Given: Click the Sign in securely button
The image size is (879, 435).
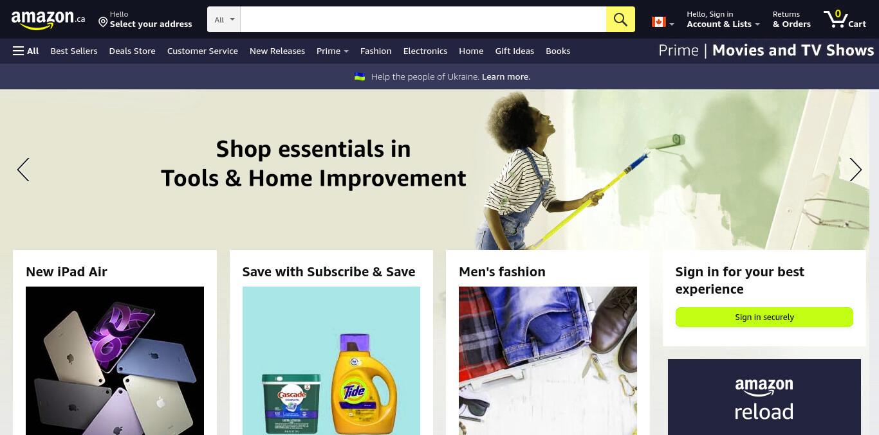Looking at the screenshot, I should [x=764, y=317].
